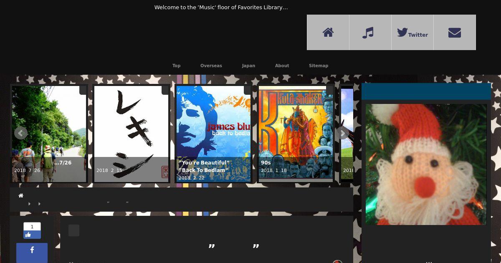Open the Japanese calligraphy artwork card

point(131,134)
